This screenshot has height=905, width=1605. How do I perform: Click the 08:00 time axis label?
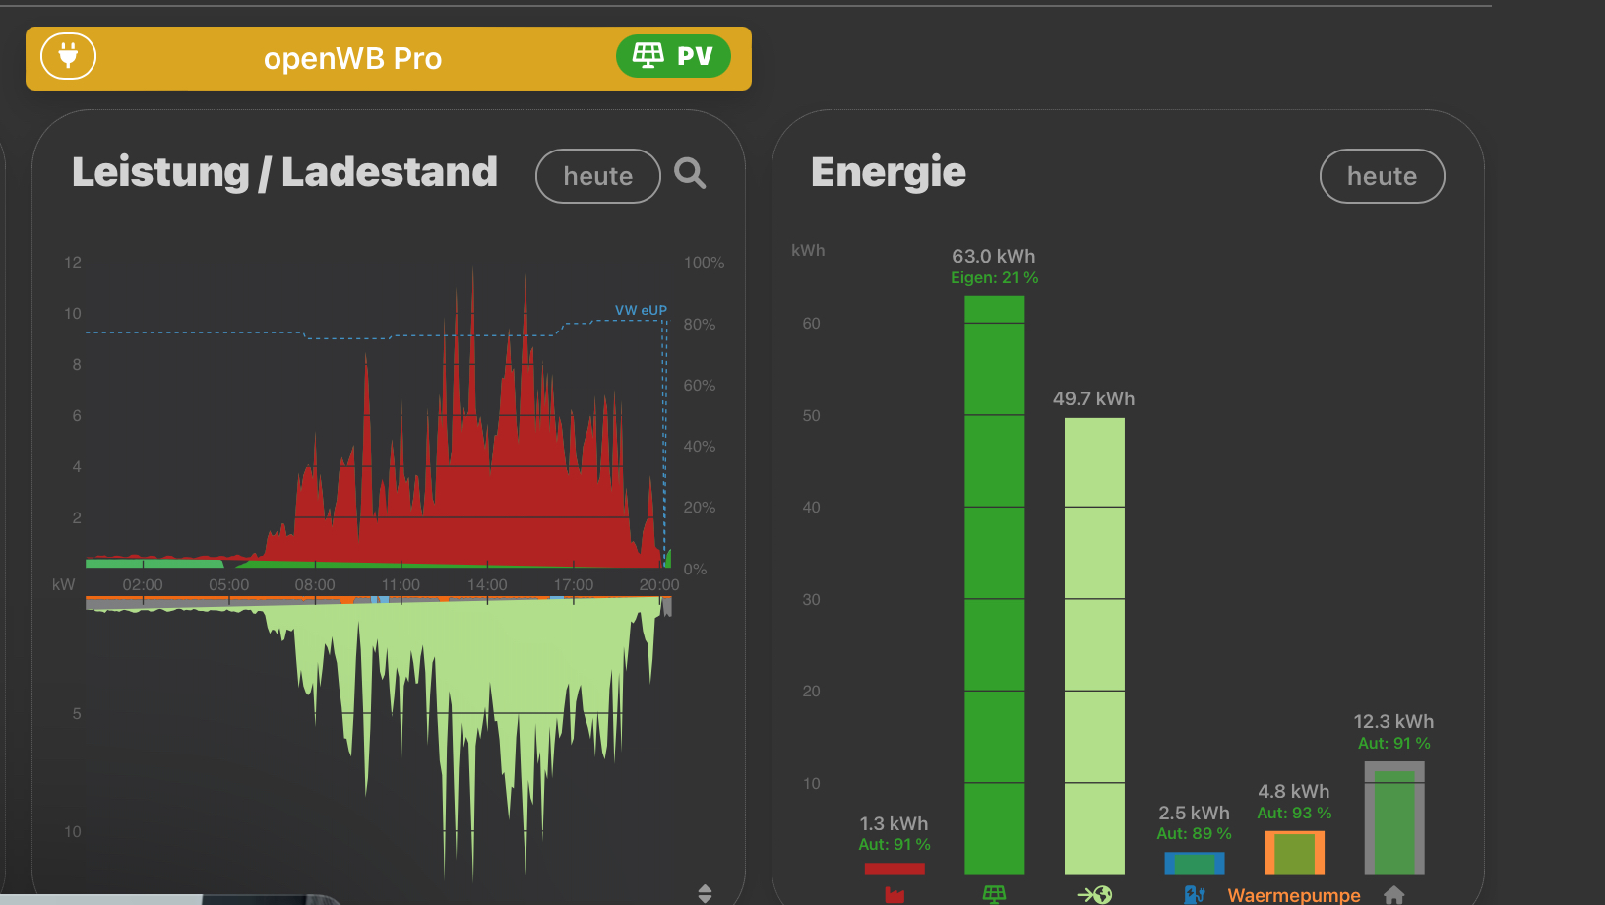coord(315,585)
